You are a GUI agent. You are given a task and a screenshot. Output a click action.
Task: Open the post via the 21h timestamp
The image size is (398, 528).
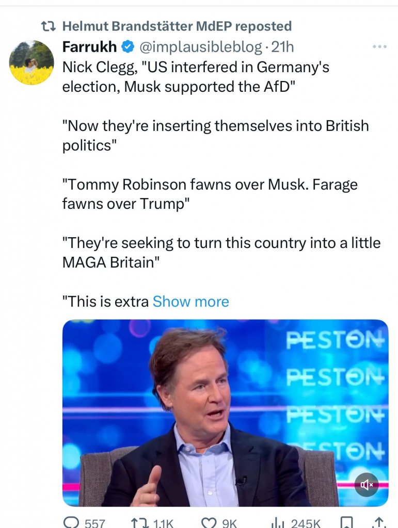(x=282, y=47)
